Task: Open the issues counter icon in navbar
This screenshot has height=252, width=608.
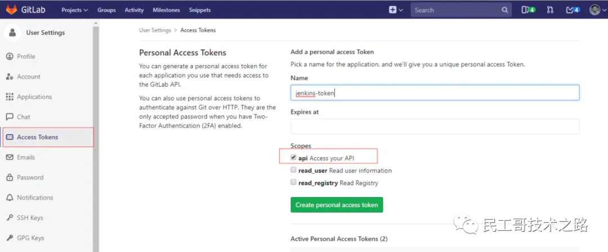Action: (528, 10)
